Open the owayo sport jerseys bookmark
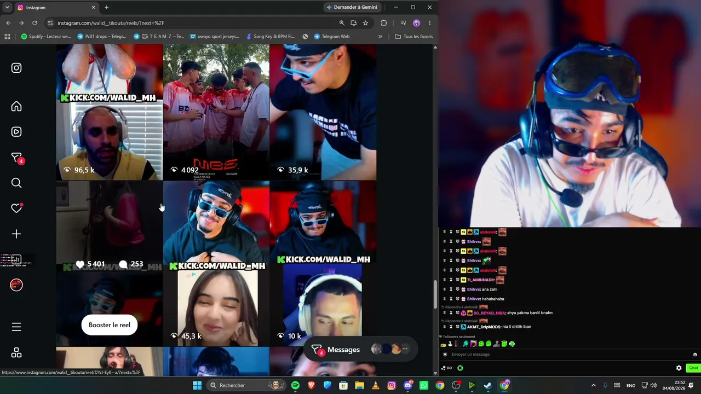 point(215,37)
